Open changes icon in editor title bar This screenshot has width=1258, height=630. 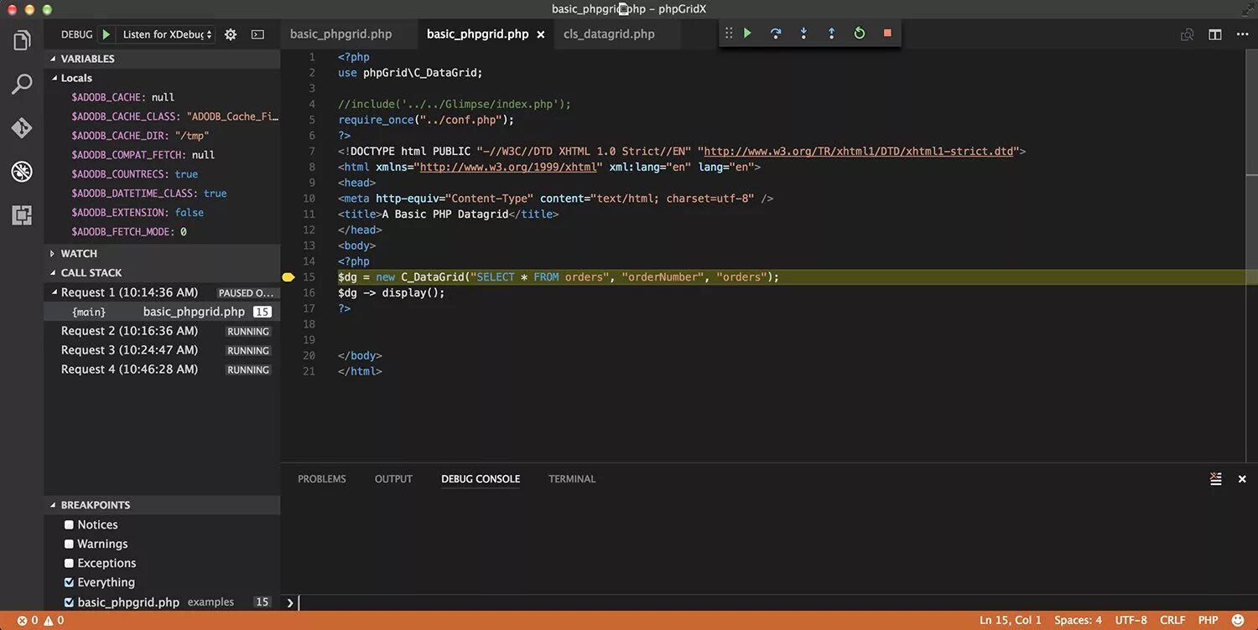1187,34
